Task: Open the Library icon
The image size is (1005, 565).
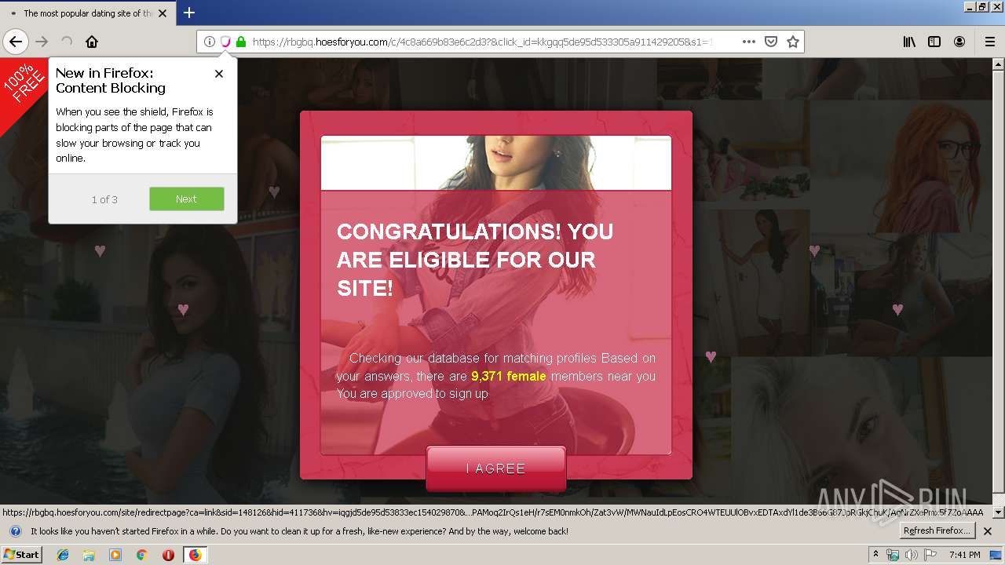Action: tap(909, 42)
